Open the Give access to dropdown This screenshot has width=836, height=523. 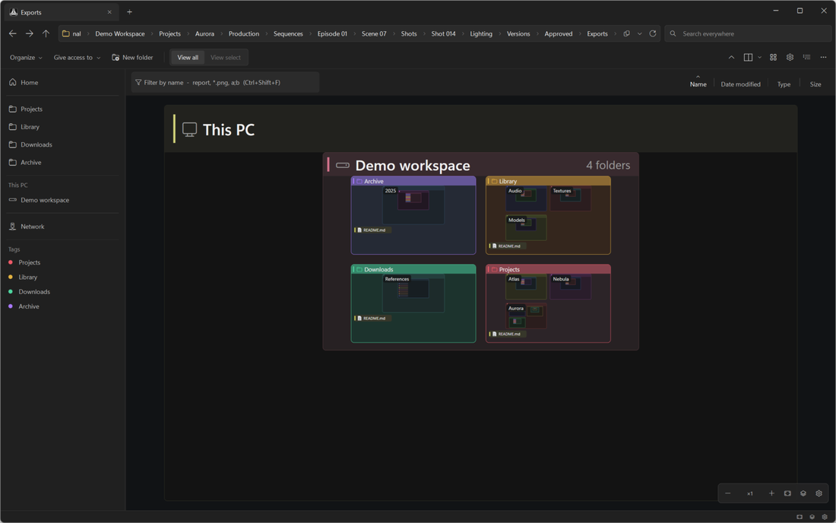click(x=77, y=58)
